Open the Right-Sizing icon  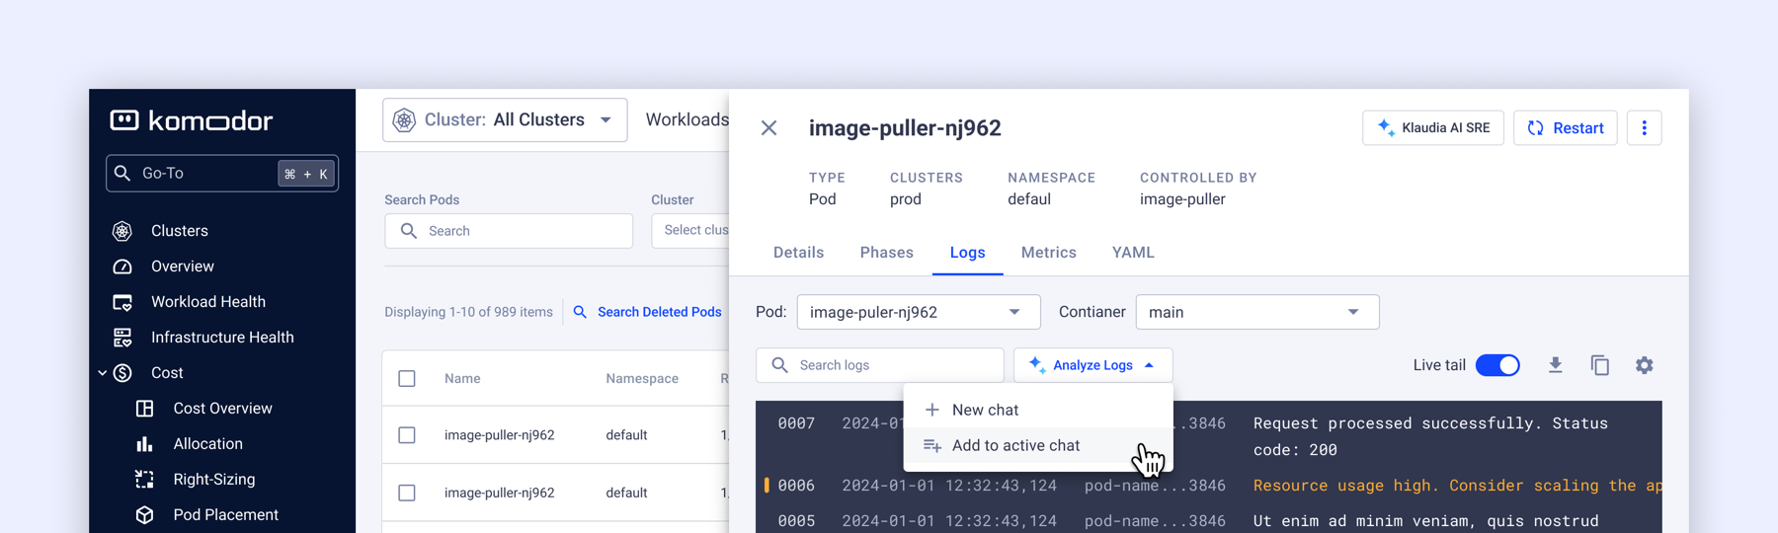point(144,480)
